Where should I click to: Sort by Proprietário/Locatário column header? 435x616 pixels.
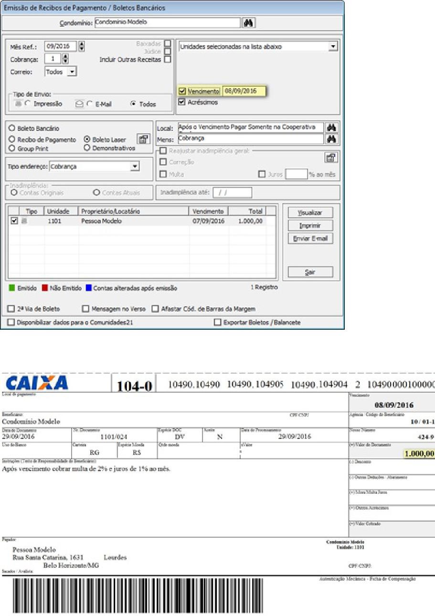click(133, 211)
